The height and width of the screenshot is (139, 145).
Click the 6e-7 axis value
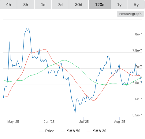tap(139, 99)
